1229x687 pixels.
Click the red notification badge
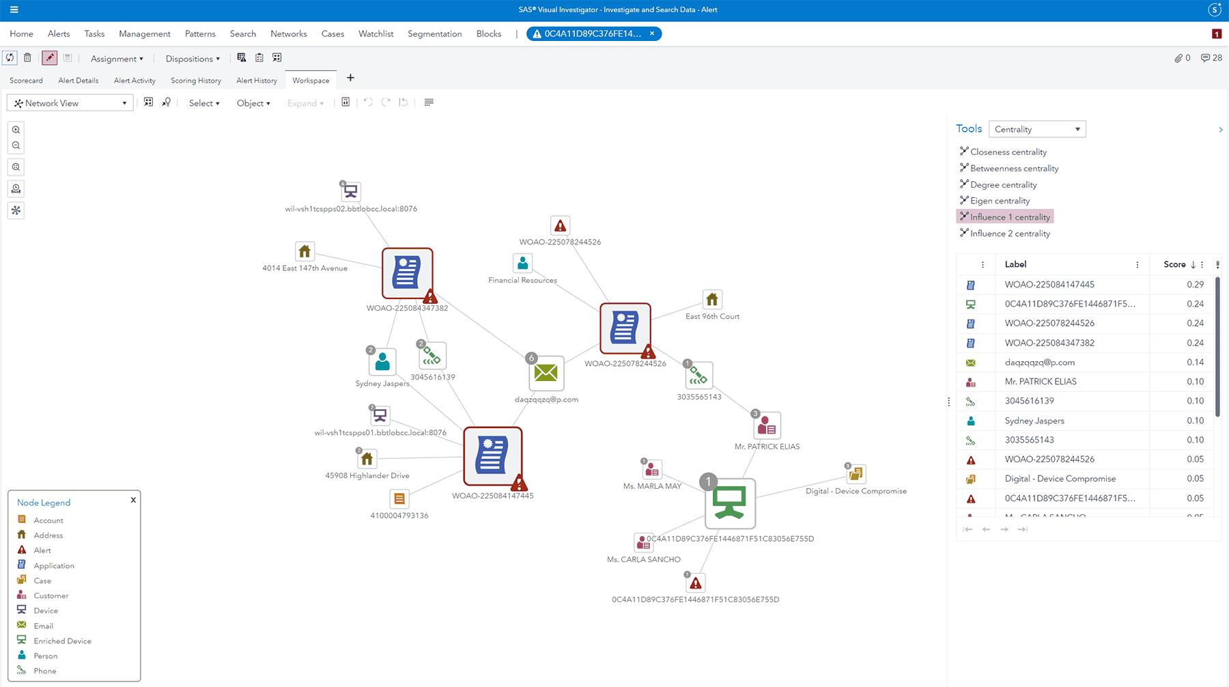coord(1217,33)
